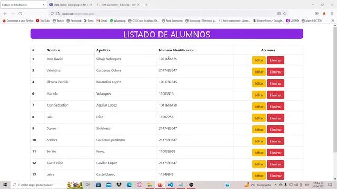
Task: Edit Silvana Patricia record
Action: (x=259, y=83)
